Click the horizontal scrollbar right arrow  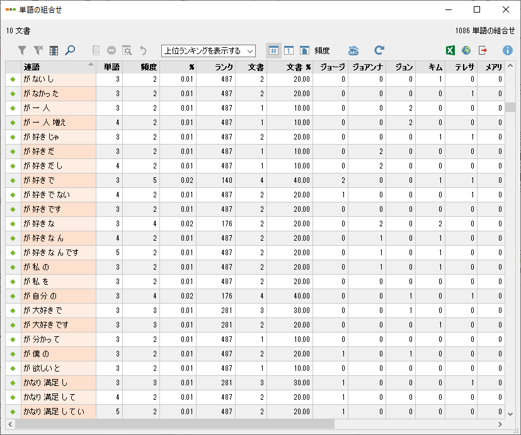[x=500, y=424]
